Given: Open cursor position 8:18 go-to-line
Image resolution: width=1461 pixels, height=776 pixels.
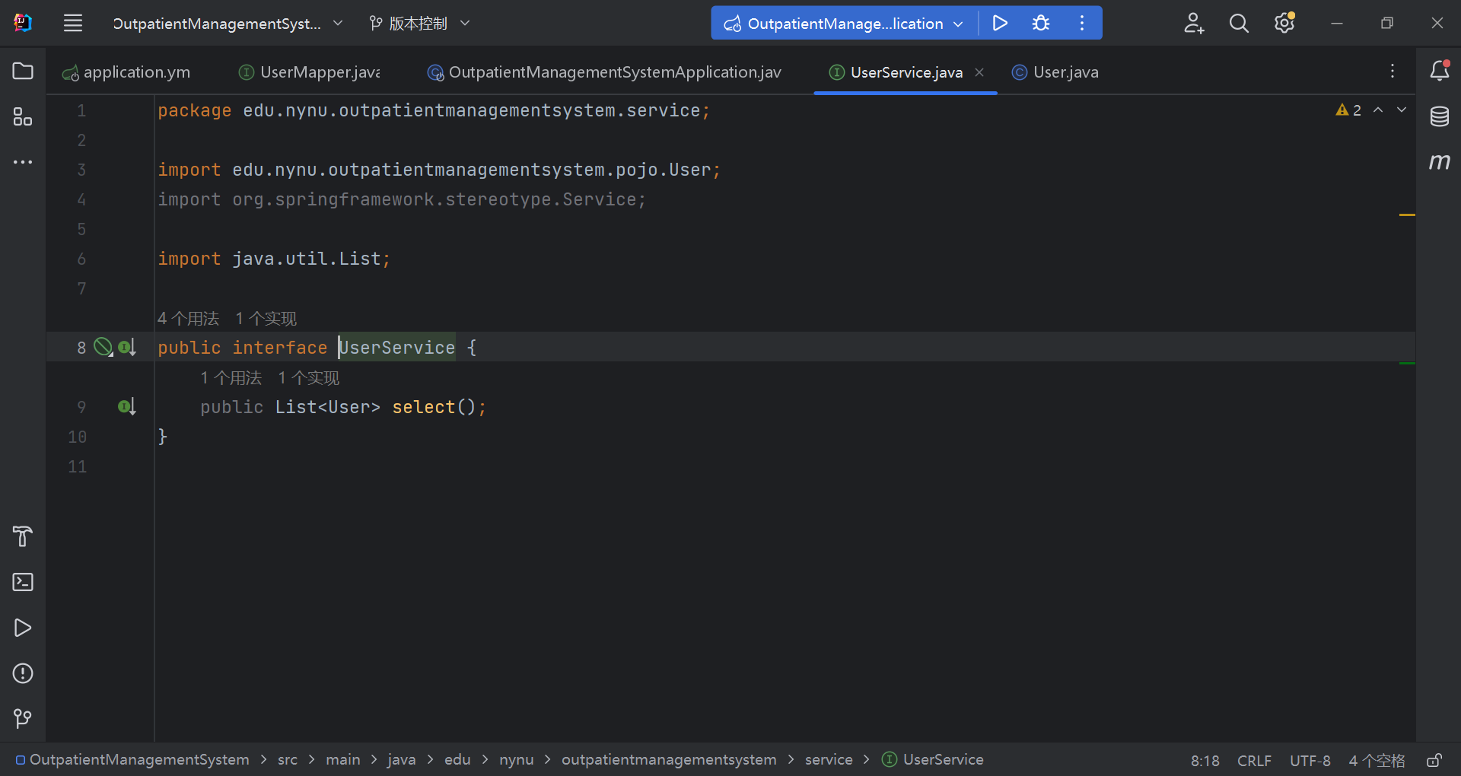Looking at the screenshot, I should point(1205,761).
